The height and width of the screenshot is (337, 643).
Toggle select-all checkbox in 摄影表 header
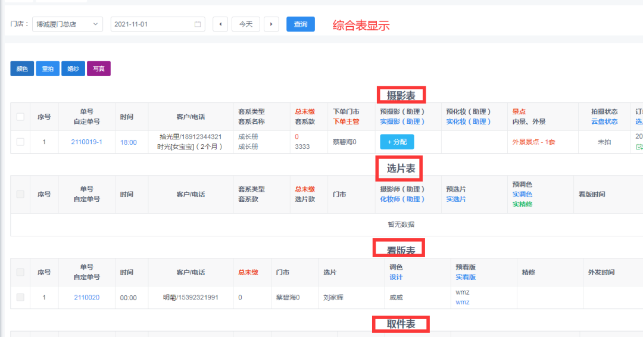(x=20, y=117)
